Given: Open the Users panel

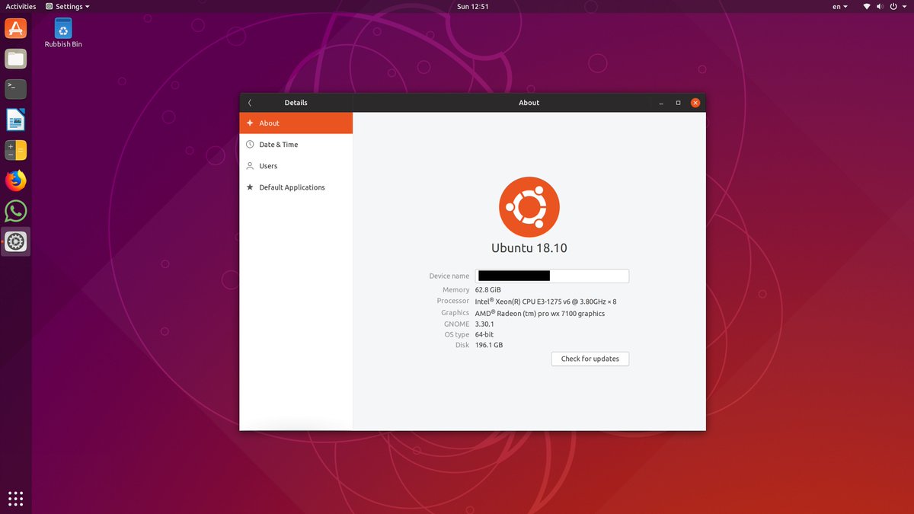Looking at the screenshot, I should click(x=296, y=166).
